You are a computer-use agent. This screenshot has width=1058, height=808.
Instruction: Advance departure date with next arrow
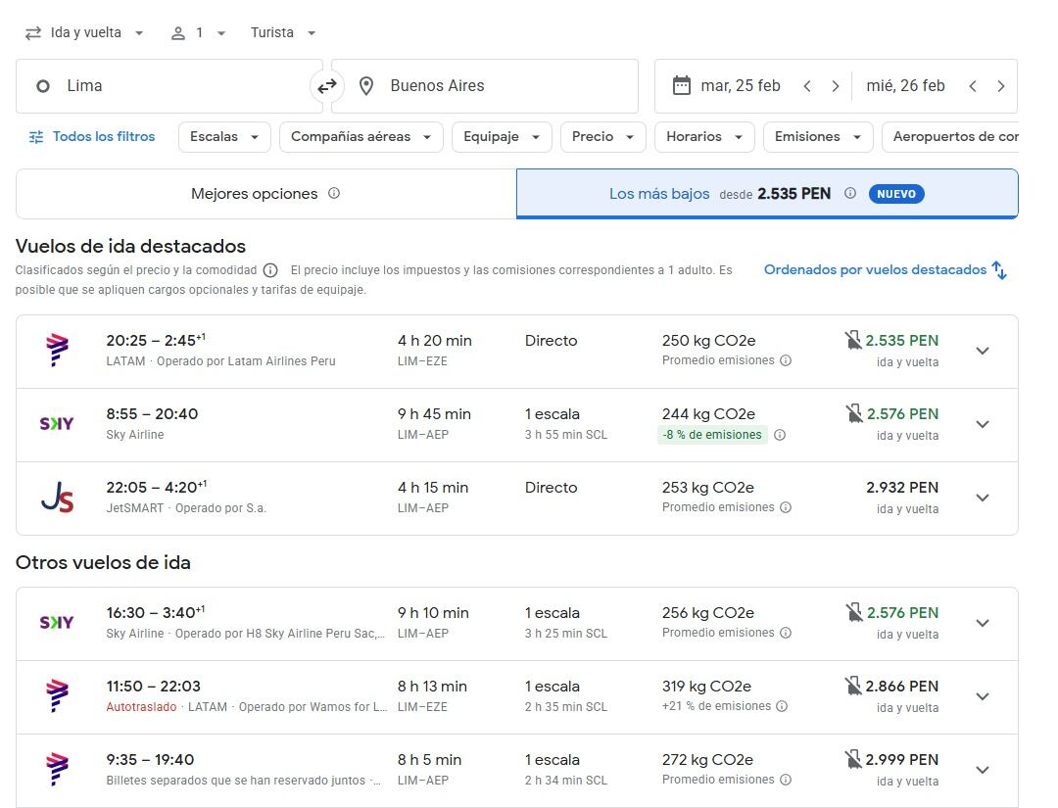[x=835, y=86]
